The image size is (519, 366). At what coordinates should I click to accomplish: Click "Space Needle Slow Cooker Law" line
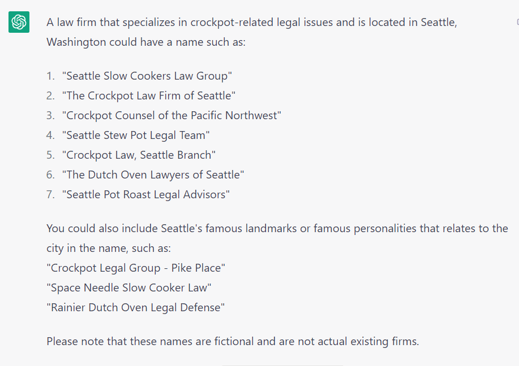pos(129,287)
